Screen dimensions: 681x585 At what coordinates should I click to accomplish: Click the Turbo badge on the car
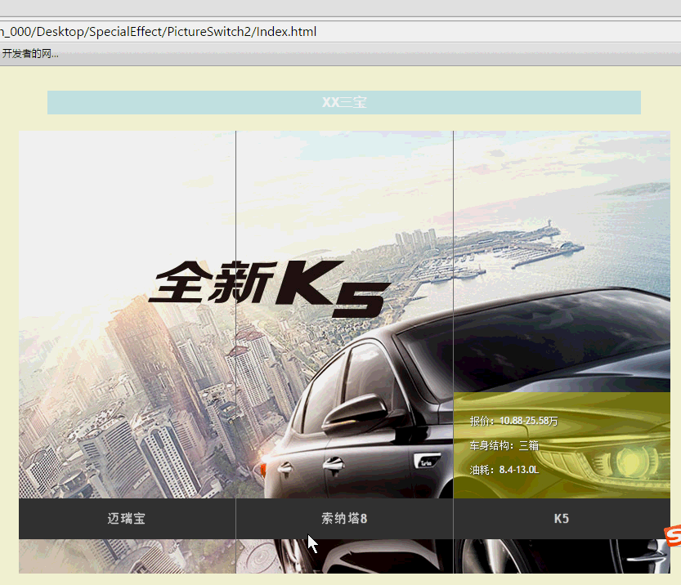(x=426, y=462)
